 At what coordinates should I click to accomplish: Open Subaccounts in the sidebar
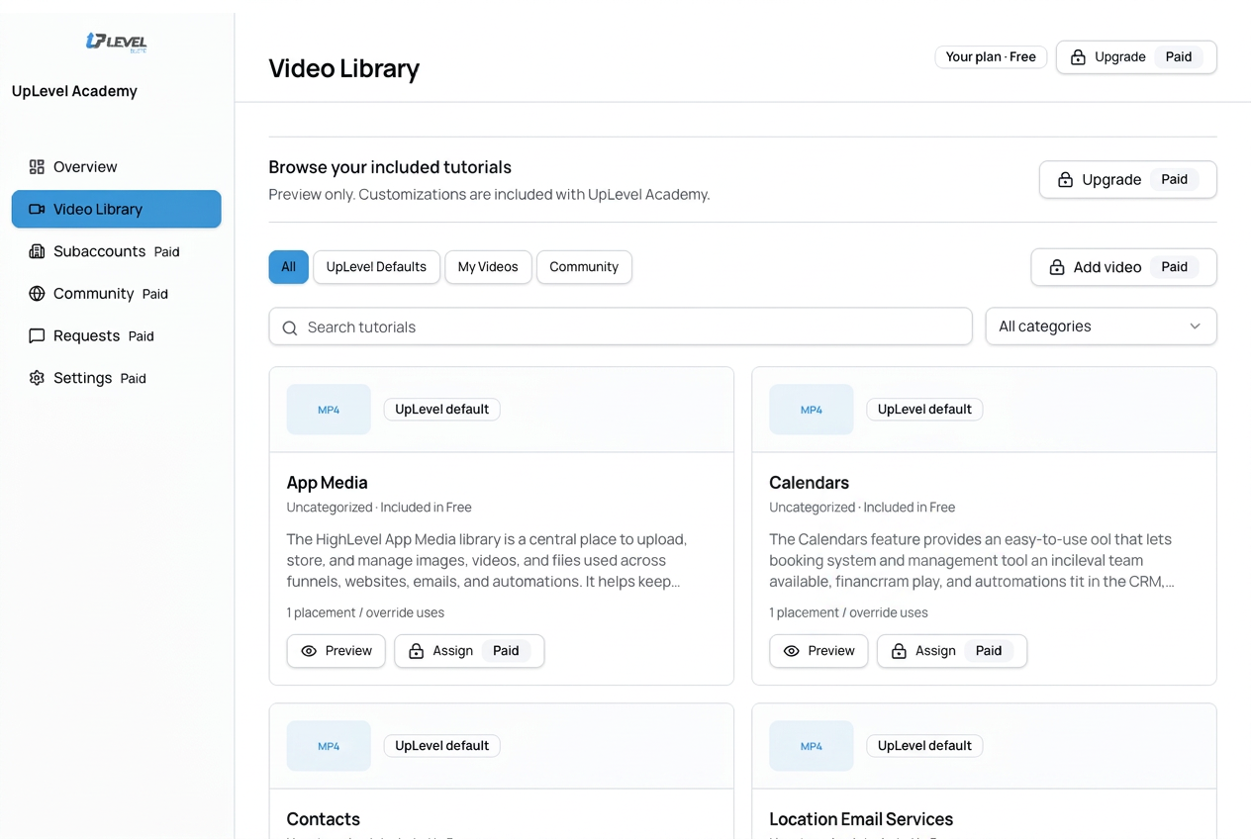coord(116,251)
